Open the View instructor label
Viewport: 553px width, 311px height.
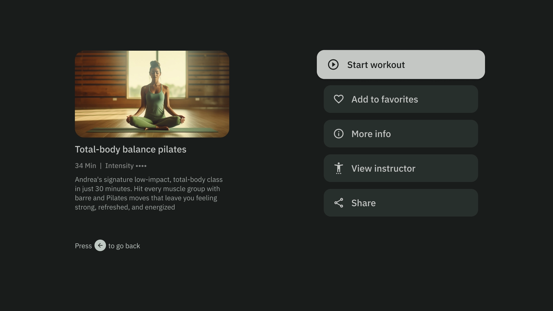point(383,168)
